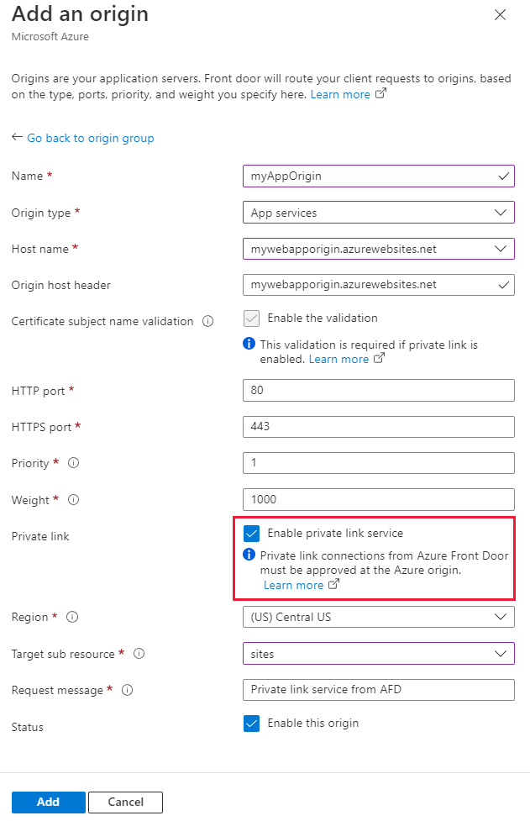530x821 pixels.
Task: Disable the Enable this origin checkbox
Action: [251, 723]
